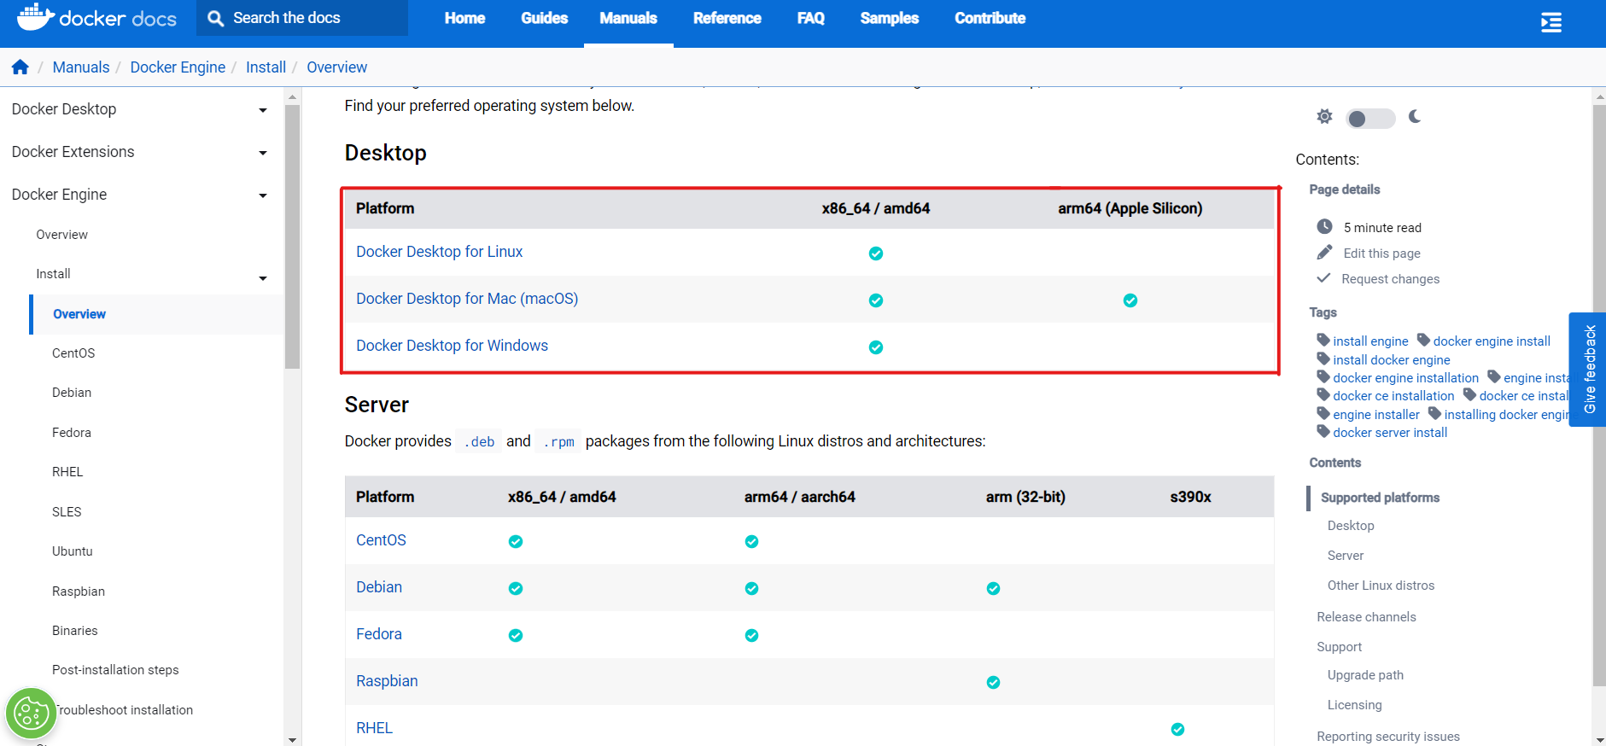1606x746 pixels.
Task: Open Docker Desktop for Linux link
Action: pyautogui.click(x=439, y=252)
